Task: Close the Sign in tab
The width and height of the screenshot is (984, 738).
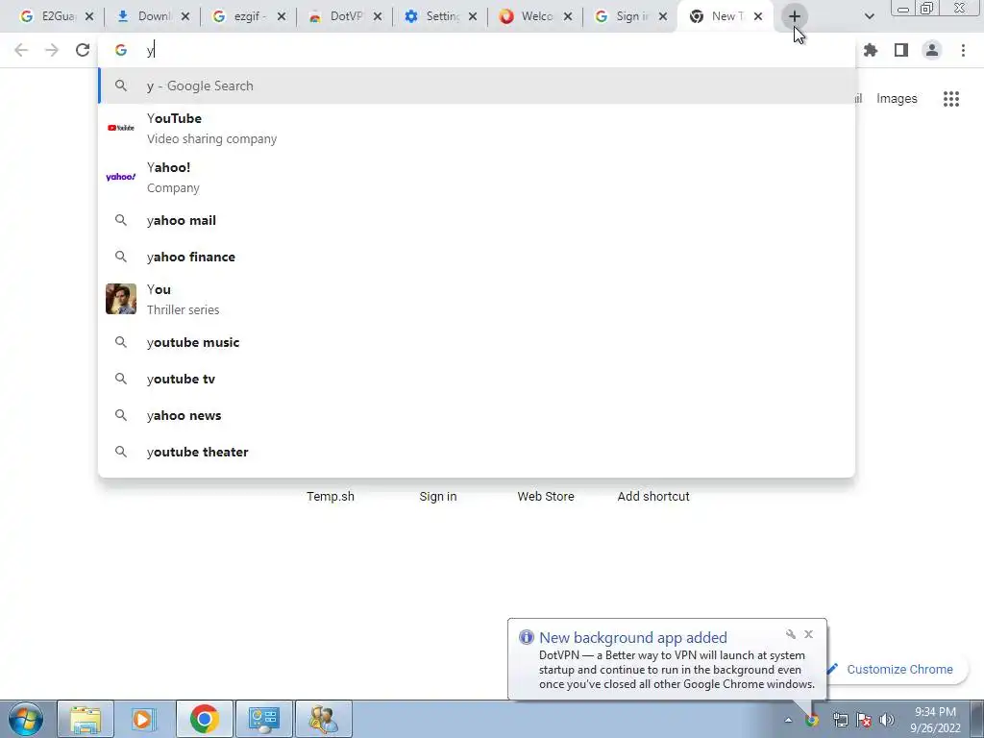Action: pyautogui.click(x=663, y=17)
